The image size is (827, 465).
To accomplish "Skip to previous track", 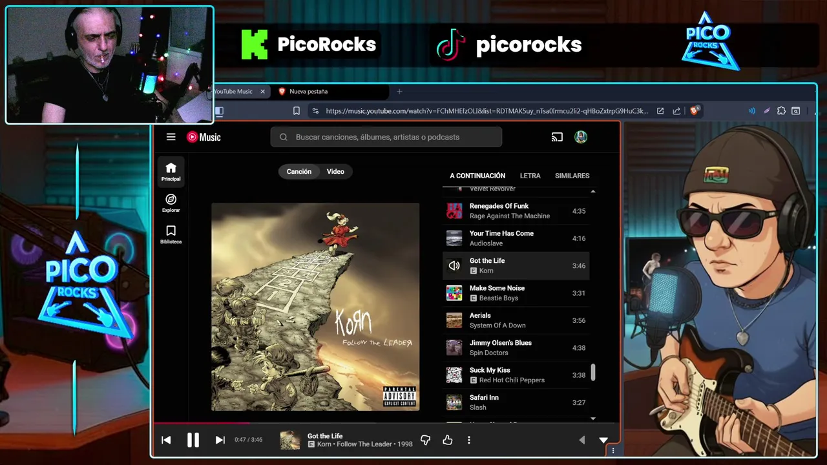I will pos(166,440).
